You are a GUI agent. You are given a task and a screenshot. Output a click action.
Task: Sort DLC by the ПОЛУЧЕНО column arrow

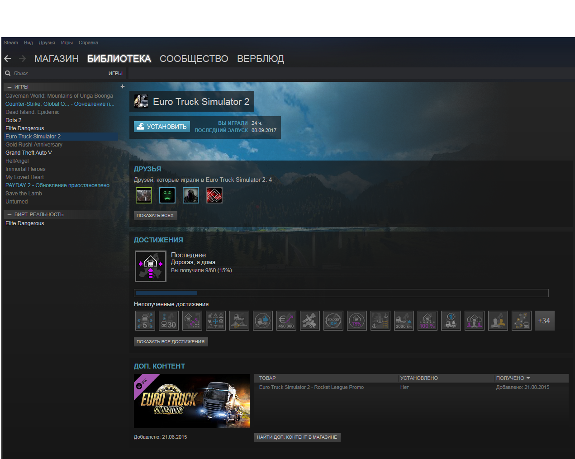pos(528,378)
